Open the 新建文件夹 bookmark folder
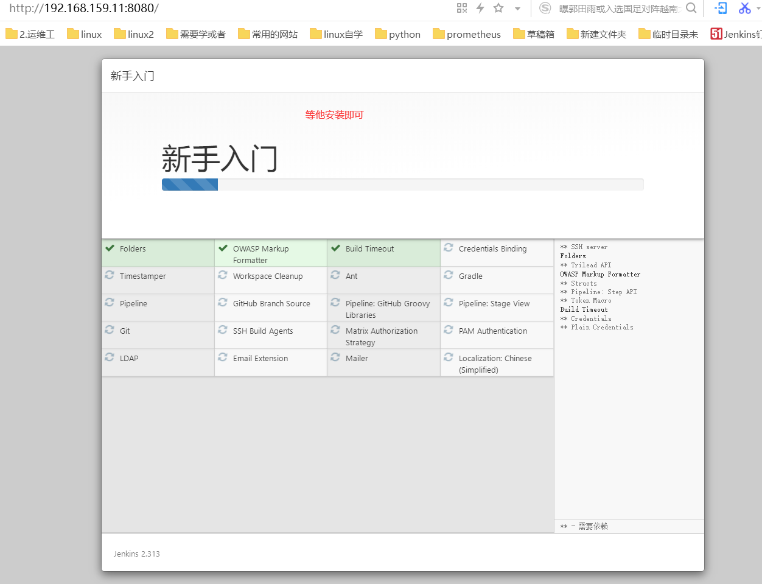Screen dimensions: 762x584 [x=596, y=34]
